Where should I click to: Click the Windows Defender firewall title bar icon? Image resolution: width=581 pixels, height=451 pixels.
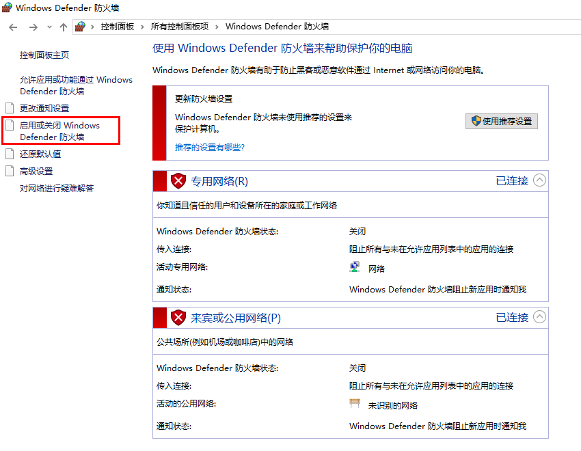pos(7,8)
